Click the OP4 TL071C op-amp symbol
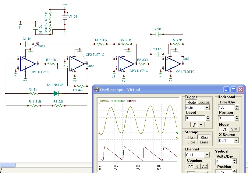Image resolution: width=248 pixels, height=173 pixels. pos(173,64)
